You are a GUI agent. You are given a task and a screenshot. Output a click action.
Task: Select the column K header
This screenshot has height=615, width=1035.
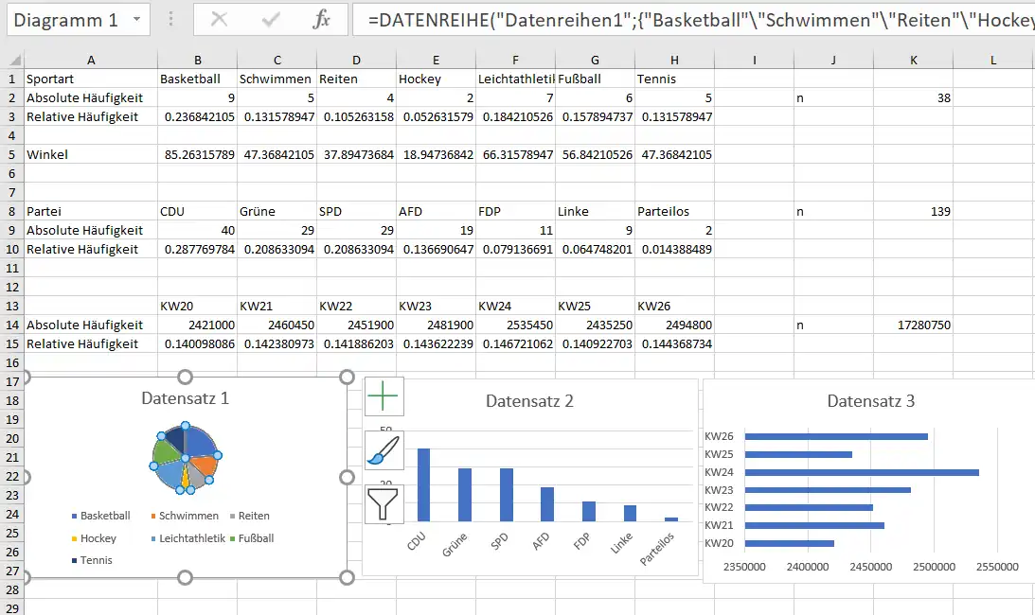(913, 61)
